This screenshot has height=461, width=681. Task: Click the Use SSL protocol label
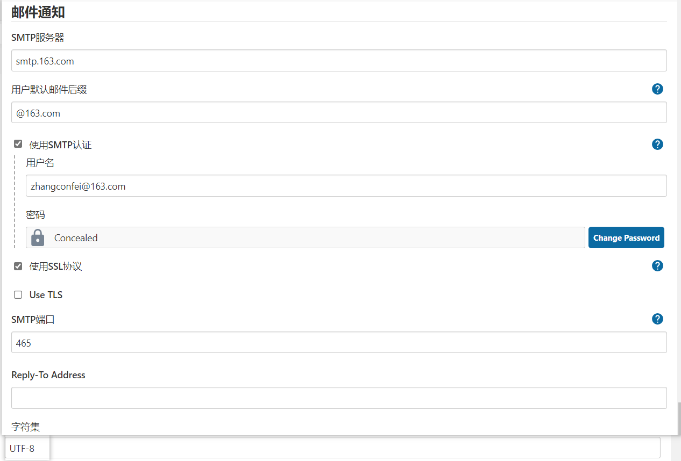point(55,266)
